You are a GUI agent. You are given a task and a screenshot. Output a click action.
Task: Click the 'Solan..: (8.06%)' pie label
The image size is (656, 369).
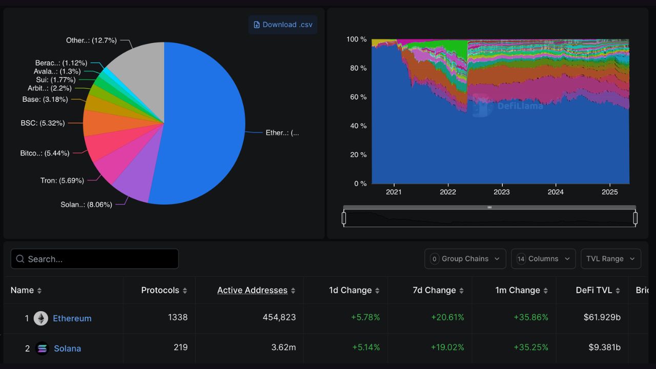click(86, 204)
